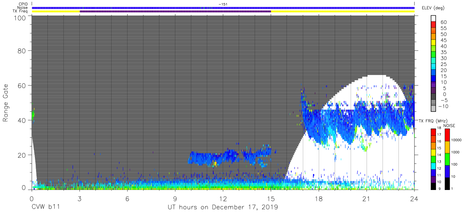Screen dimensions: 466x215
Task: Select the yellow 14–15 MHz TX FRQ swatch
Action: [434, 152]
